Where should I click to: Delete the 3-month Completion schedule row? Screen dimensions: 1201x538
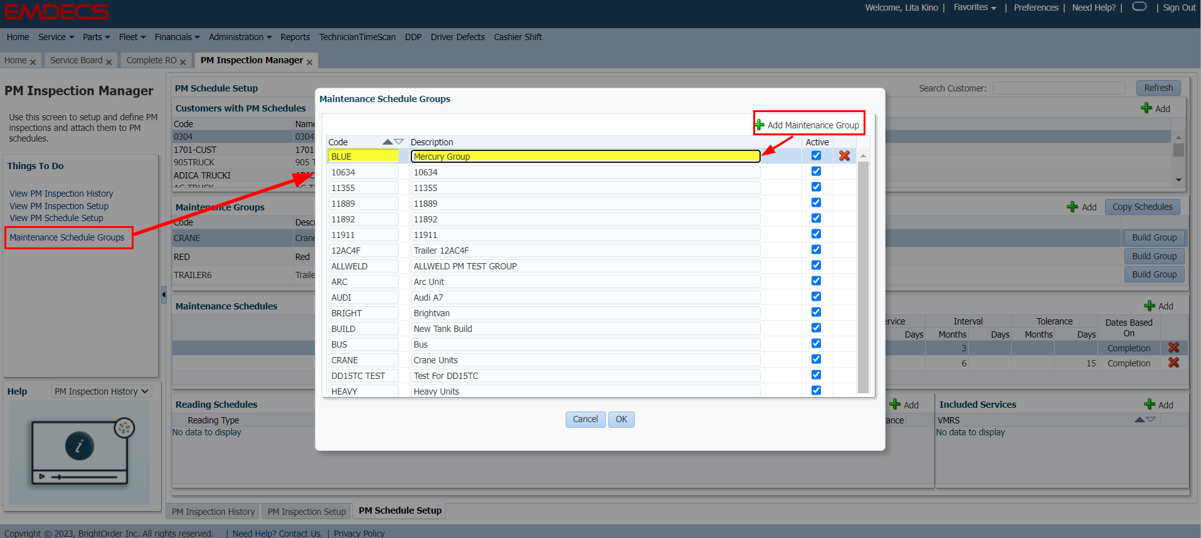1173,348
